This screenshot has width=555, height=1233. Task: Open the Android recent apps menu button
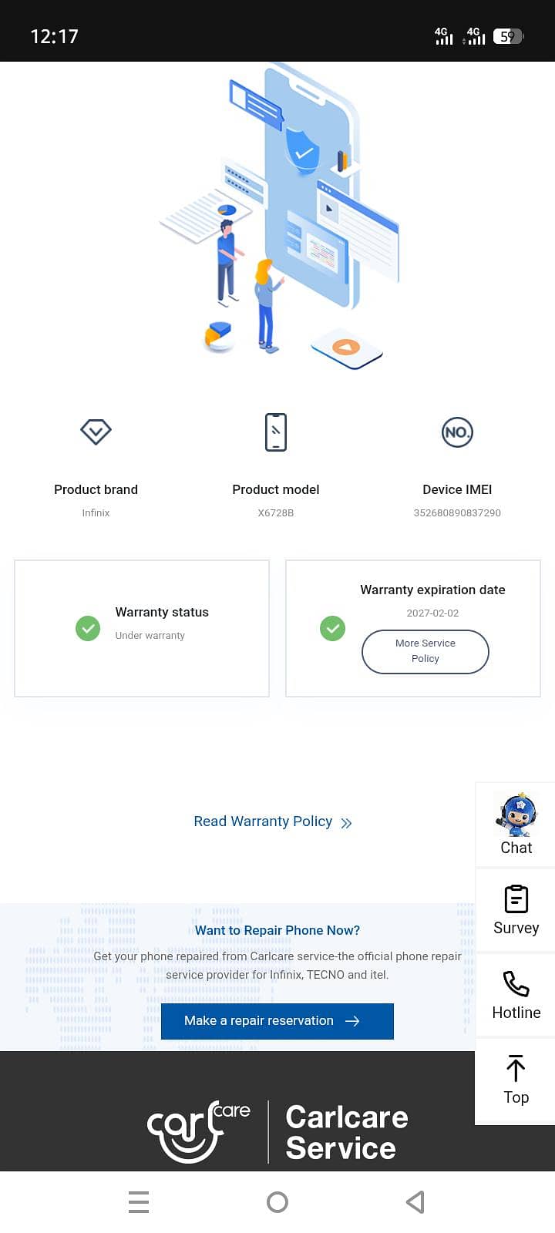139,1202
